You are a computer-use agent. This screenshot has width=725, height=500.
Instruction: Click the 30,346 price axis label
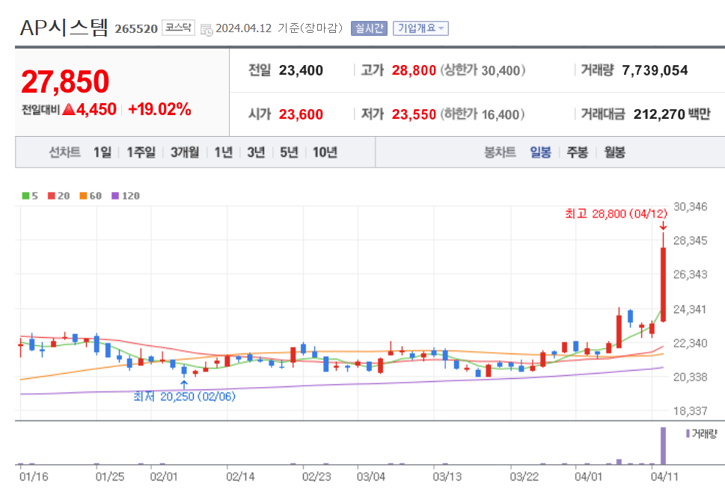pos(691,207)
